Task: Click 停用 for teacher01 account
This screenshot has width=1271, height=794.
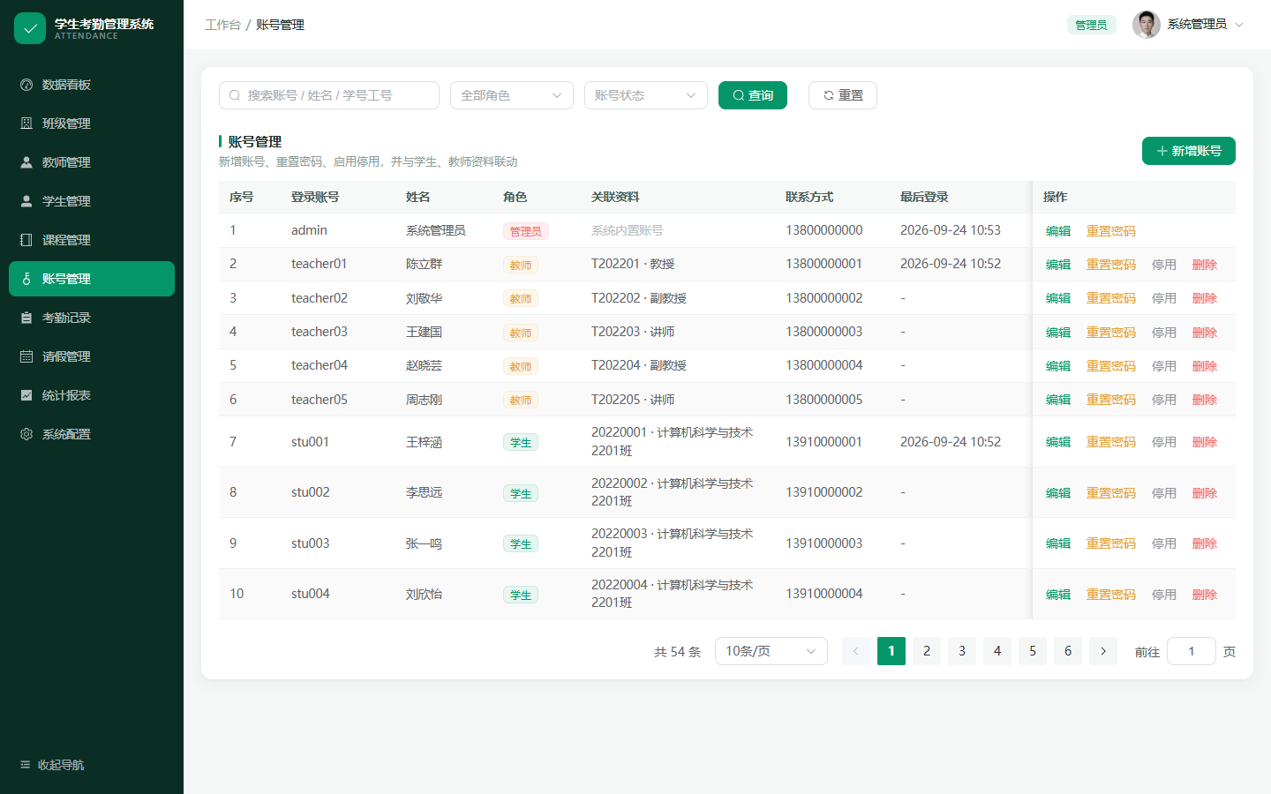Action: click(1163, 265)
